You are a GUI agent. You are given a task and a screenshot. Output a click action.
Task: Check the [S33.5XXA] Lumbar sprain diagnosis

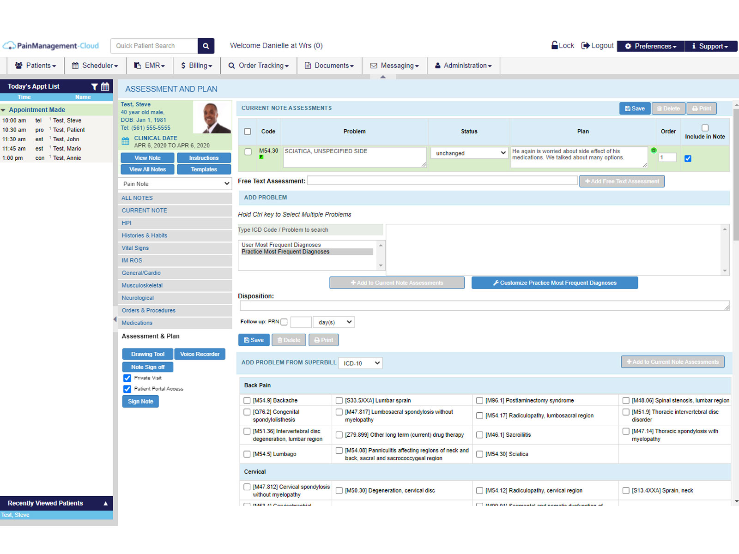point(339,401)
